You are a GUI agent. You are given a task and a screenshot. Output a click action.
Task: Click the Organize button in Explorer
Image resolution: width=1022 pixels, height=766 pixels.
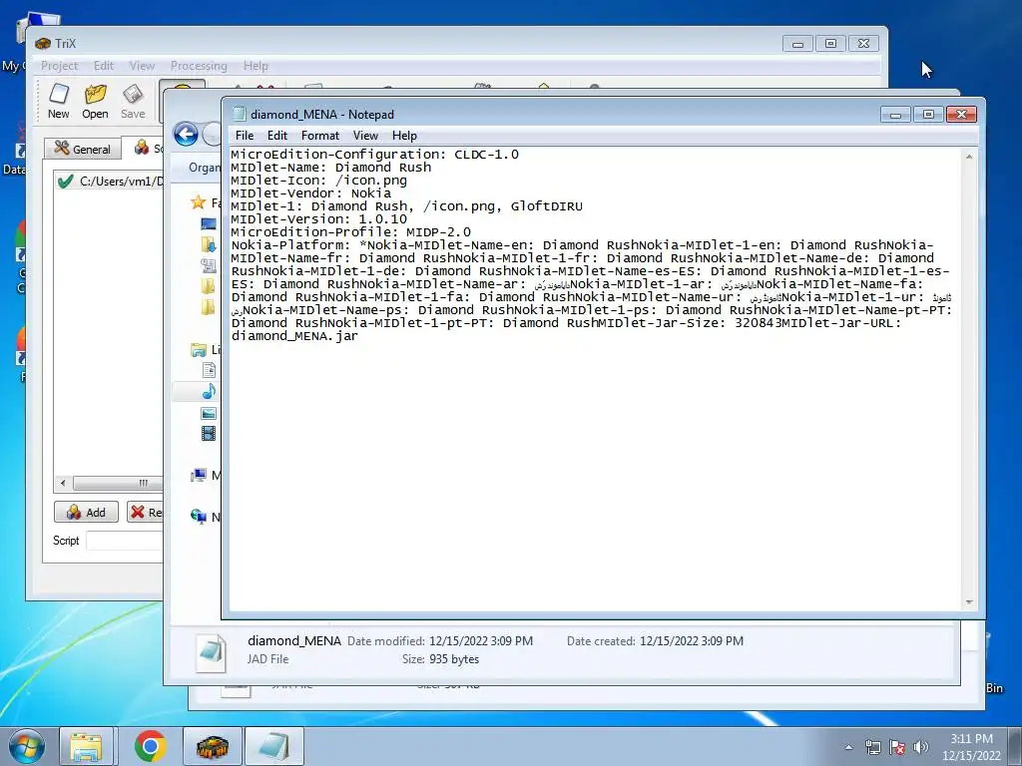(204, 168)
